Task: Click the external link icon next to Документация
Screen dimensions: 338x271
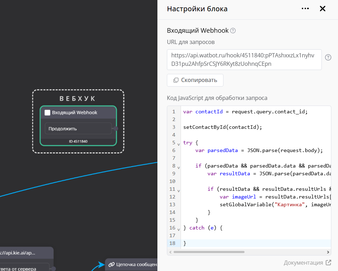Action: (329, 263)
